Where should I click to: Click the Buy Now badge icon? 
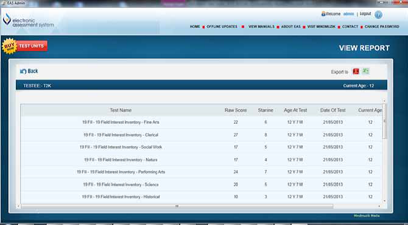9,46
